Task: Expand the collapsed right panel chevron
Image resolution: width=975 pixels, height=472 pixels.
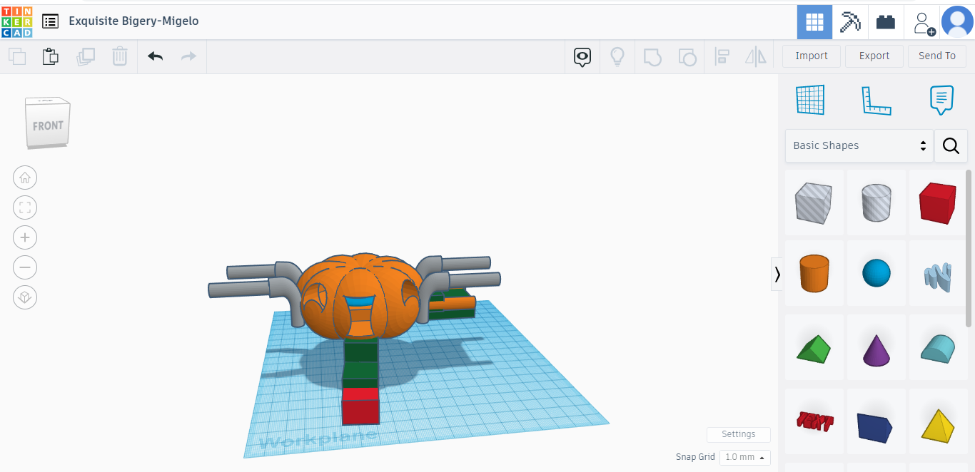Action: tap(777, 274)
